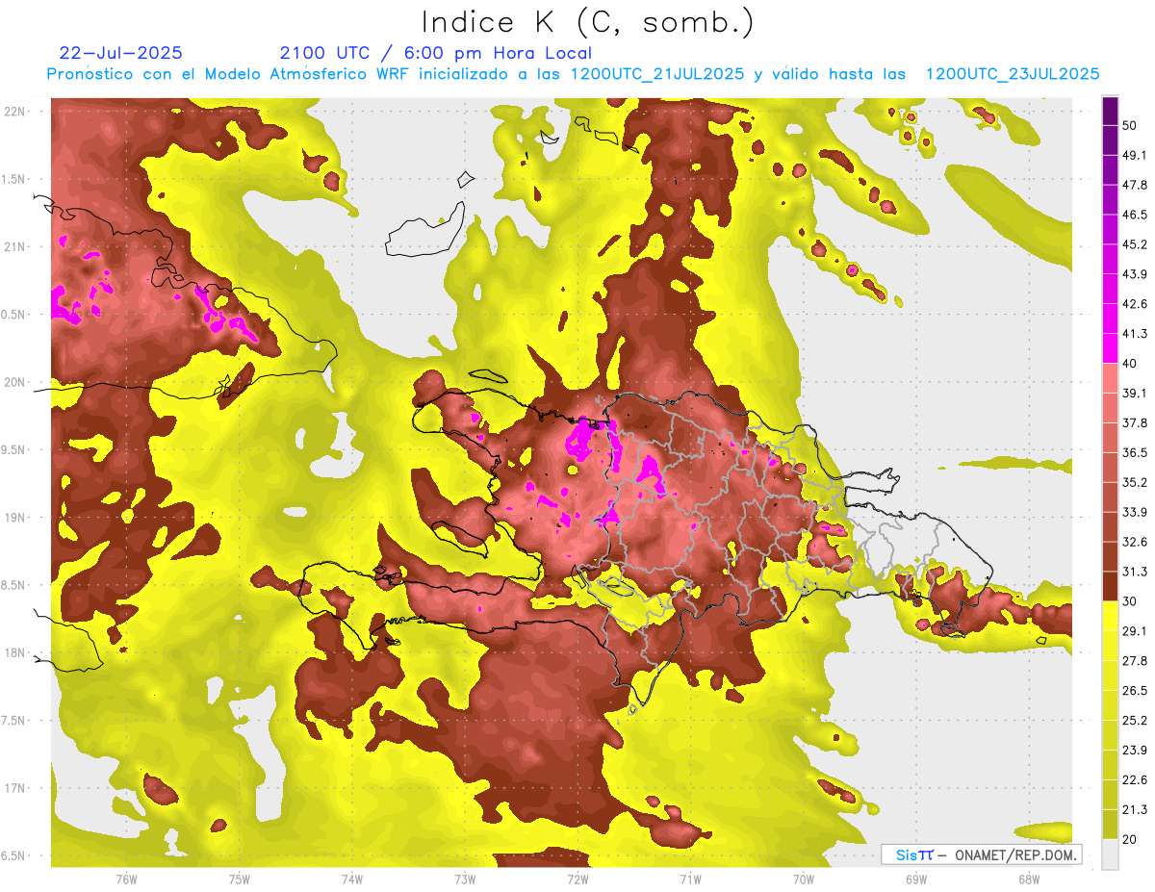
Task: Click the legend value "42.6"
Action: (1135, 304)
